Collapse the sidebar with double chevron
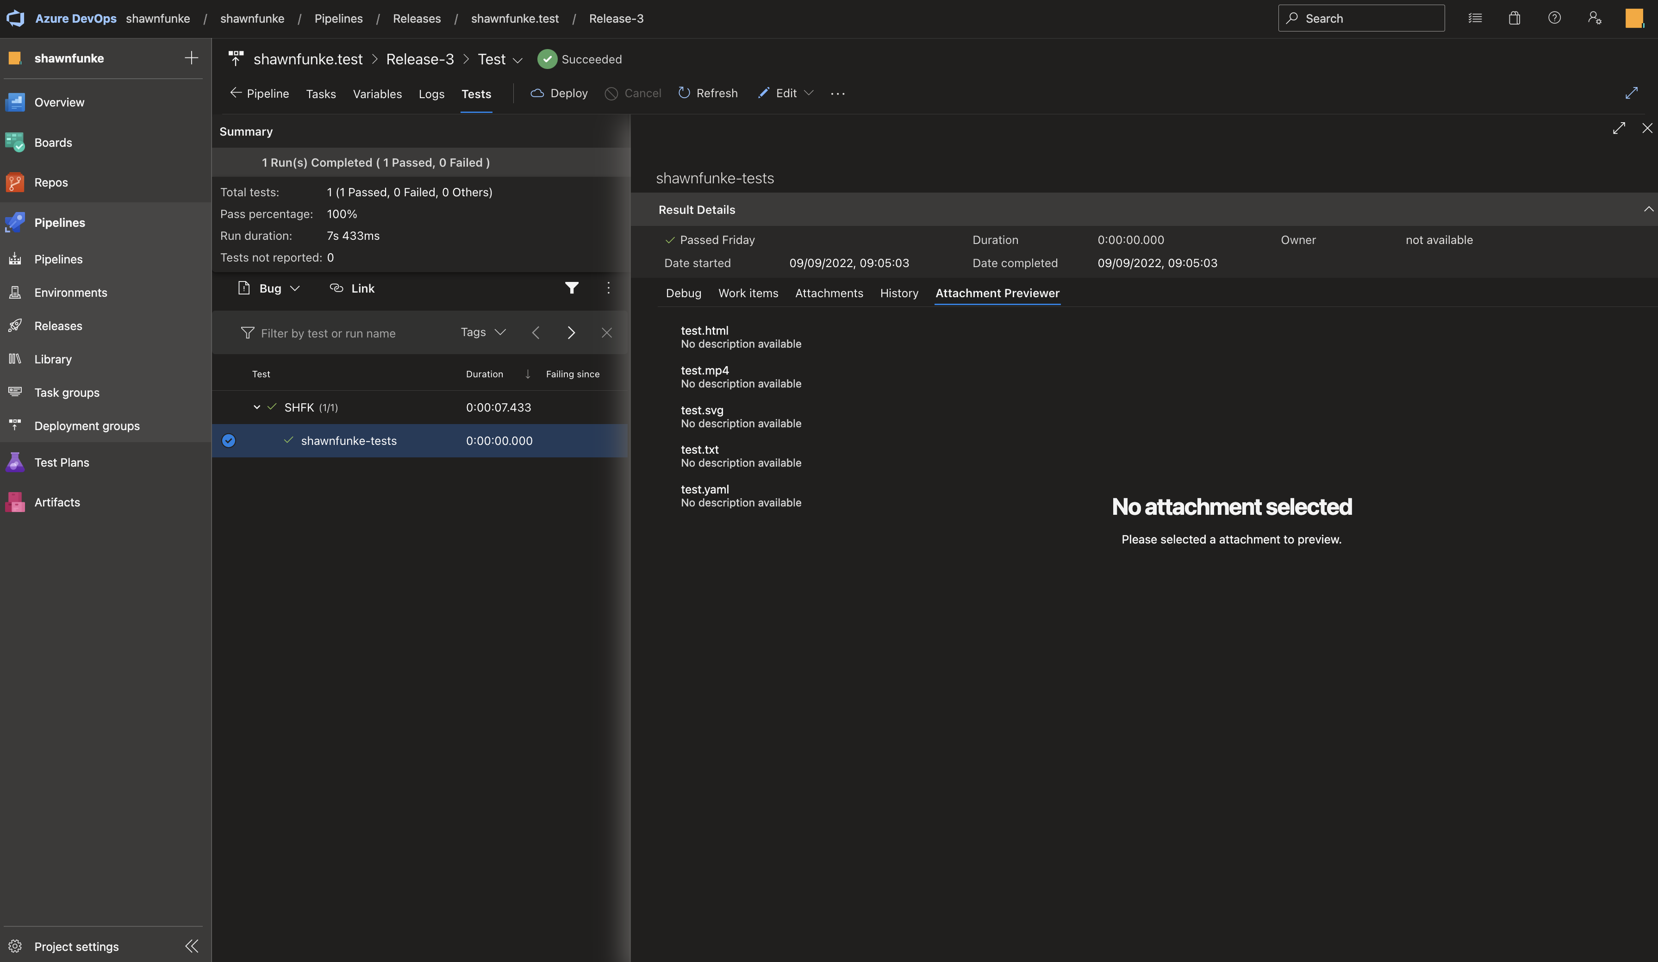 (x=192, y=946)
